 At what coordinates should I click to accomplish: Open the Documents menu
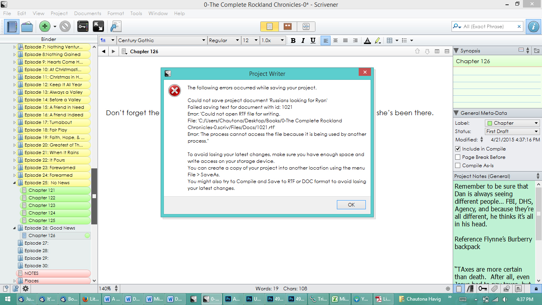pyautogui.click(x=88, y=14)
